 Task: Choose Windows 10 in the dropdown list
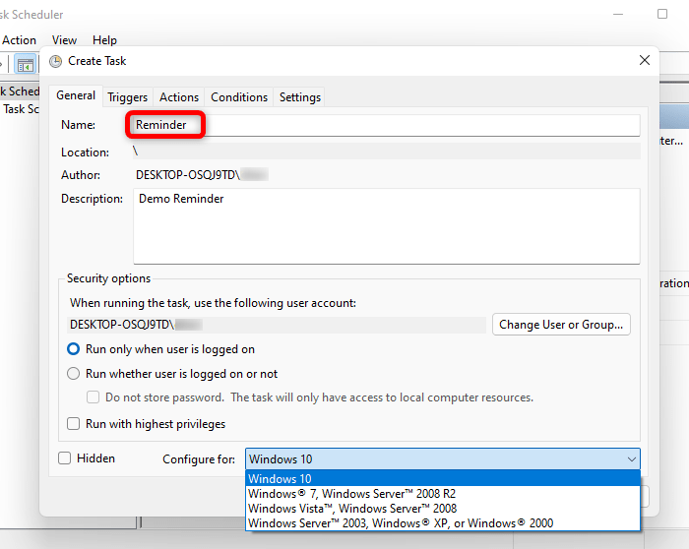click(443, 478)
